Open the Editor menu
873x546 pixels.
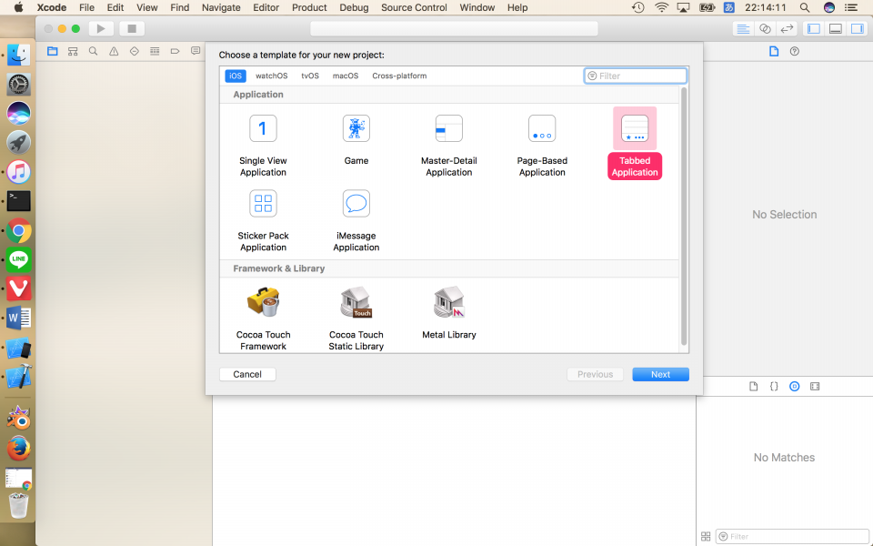266,7
